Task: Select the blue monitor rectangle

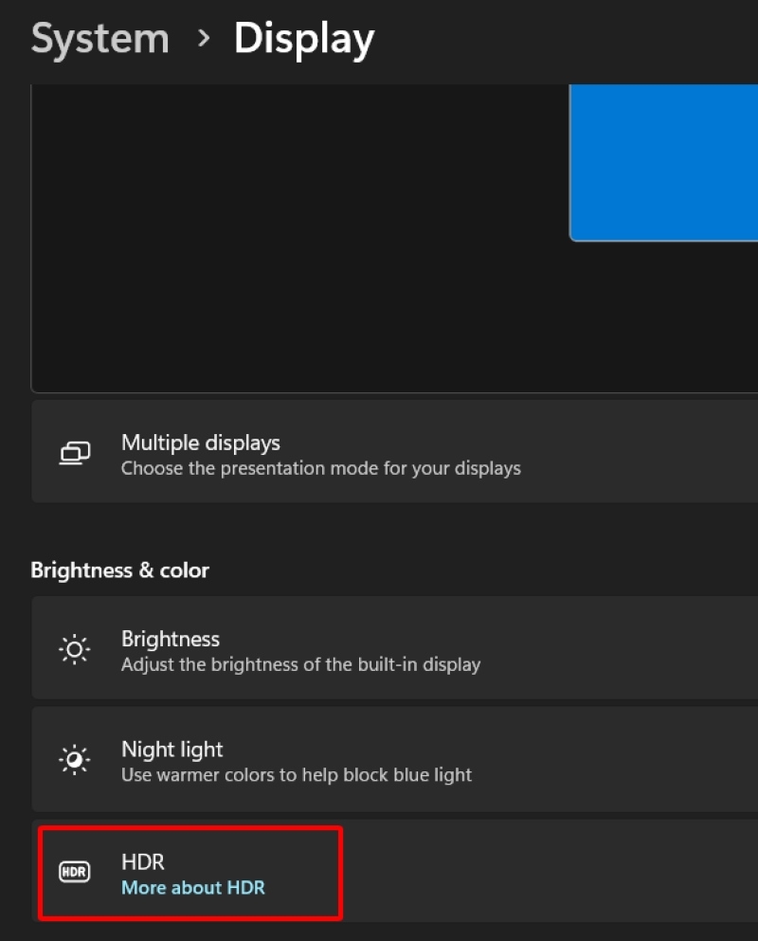Action: pos(663,163)
